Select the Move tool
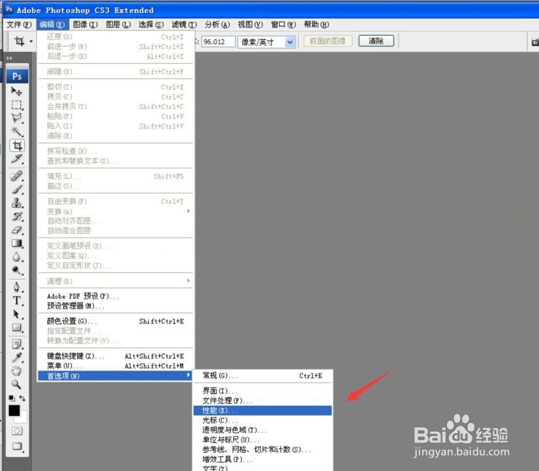539x471 pixels. point(16,91)
